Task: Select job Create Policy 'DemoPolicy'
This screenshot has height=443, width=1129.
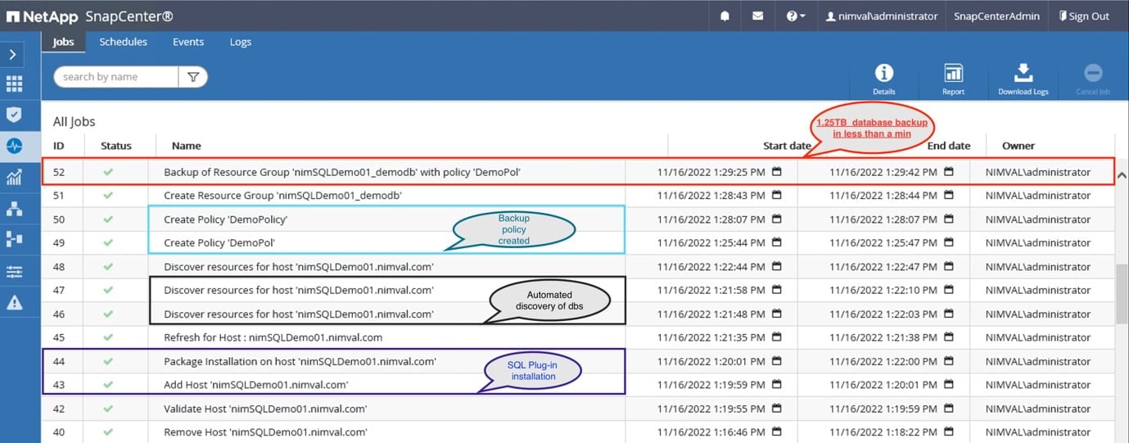Action: coord(578,219)
